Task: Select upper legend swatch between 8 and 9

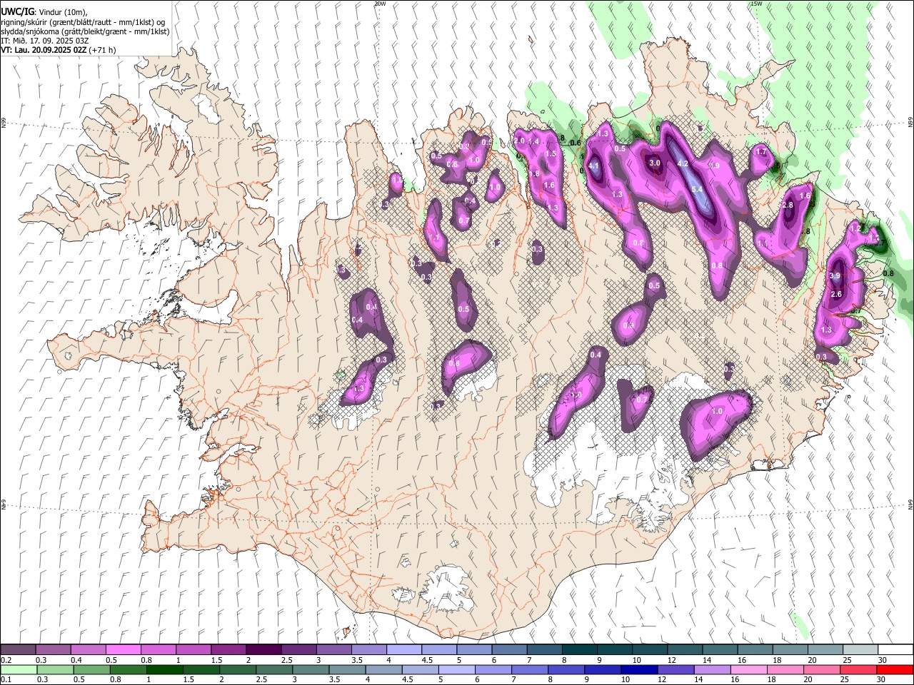Action: pos(580,650)
